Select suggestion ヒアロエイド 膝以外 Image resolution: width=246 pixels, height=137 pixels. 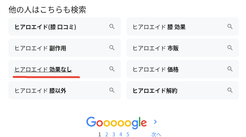pos(65,90)
